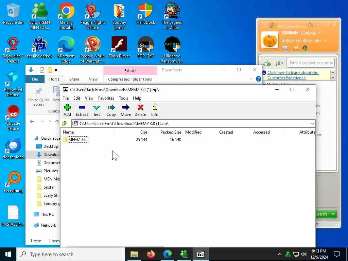
Task: Show hidden system tray icons
Action: pyautogui.click(x=279, y=254)
